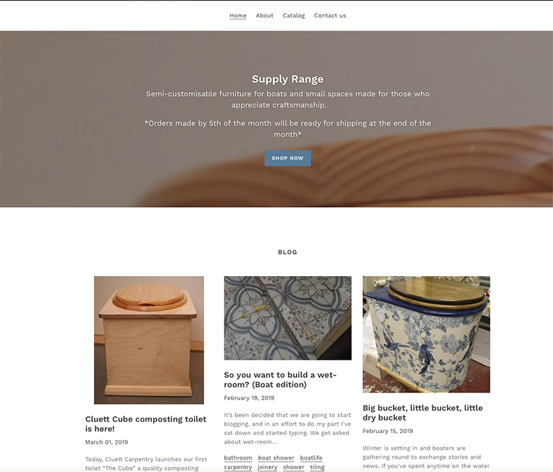
Task: Select the boat shower tag
Action: [x=276, y=458]
